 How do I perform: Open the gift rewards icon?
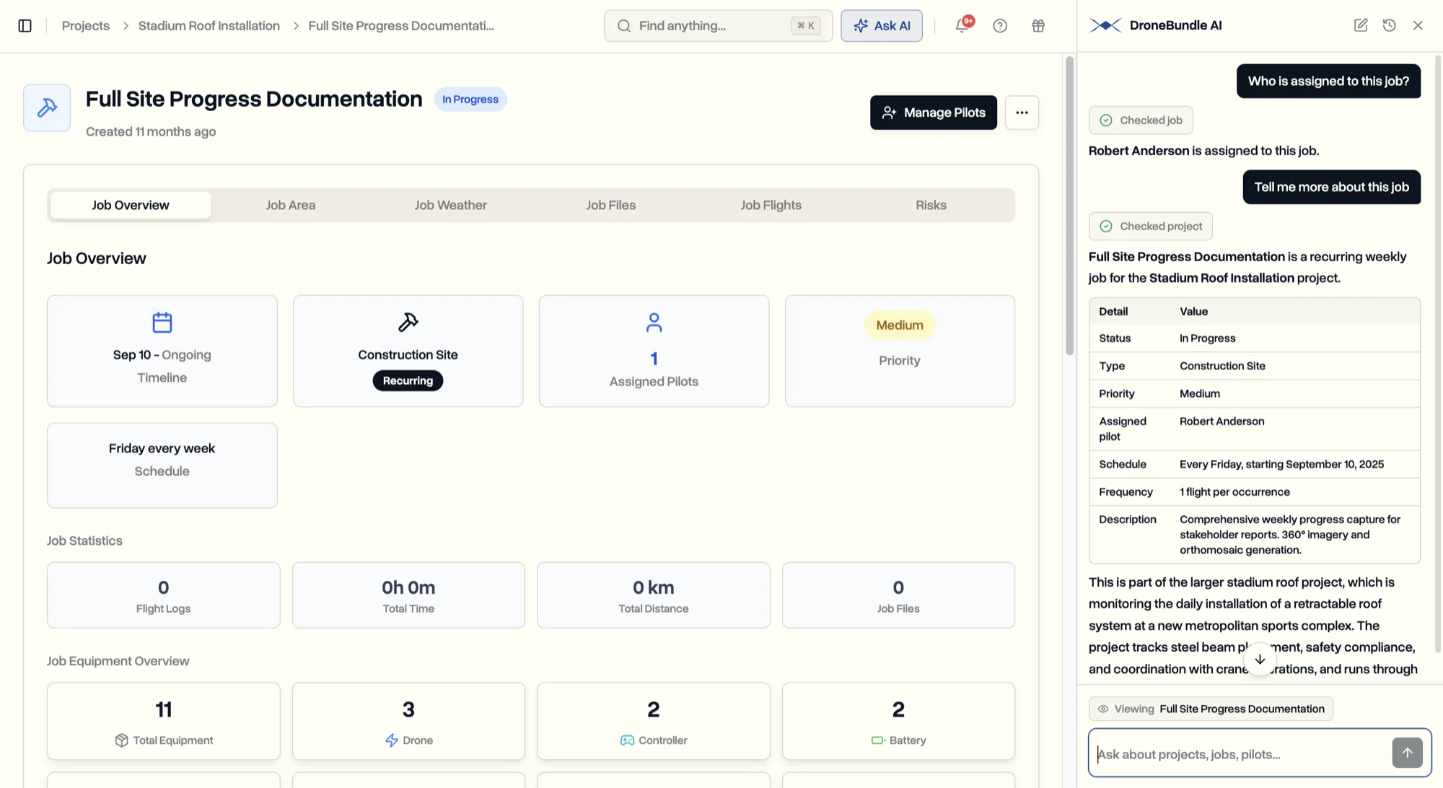tap(1038, 26)
